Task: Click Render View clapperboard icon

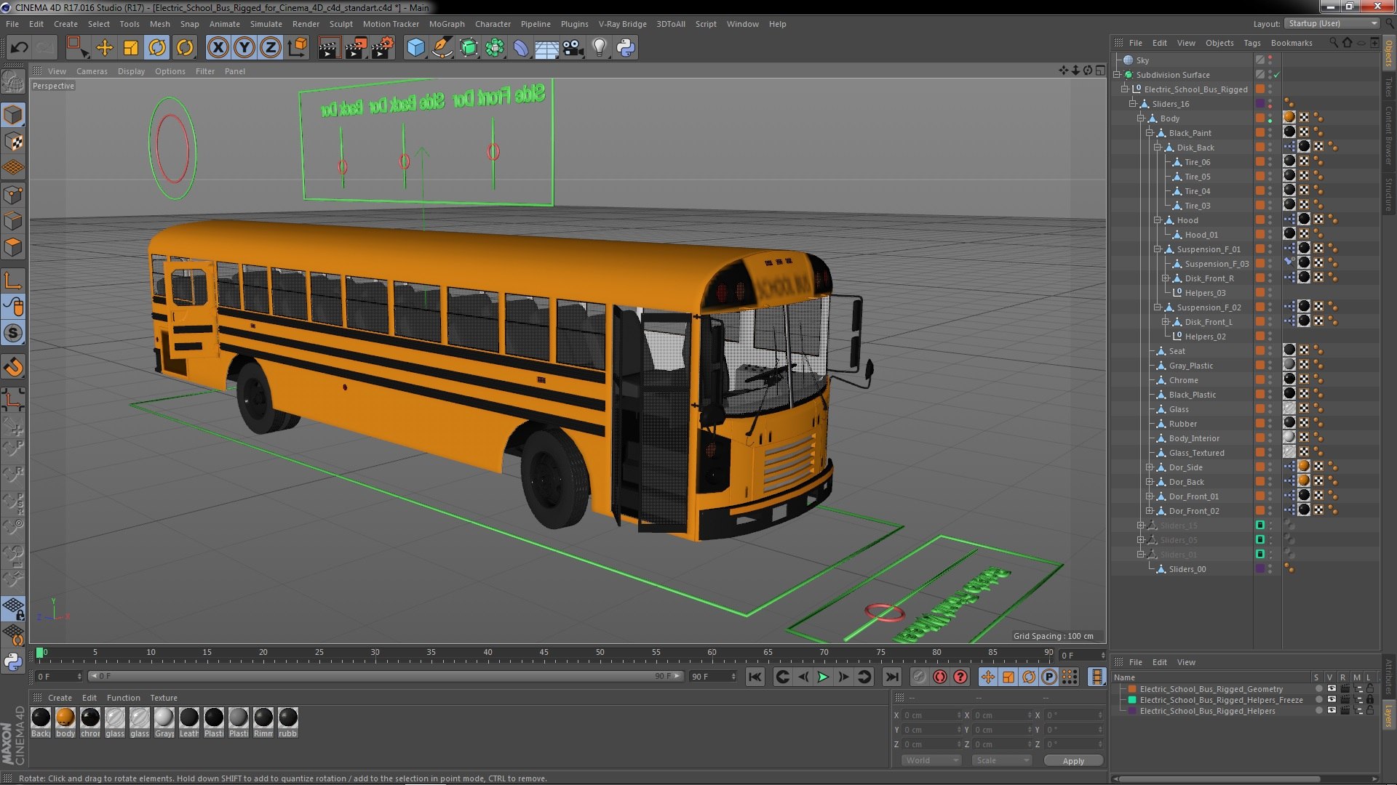Action: click(x=329, y=48)
